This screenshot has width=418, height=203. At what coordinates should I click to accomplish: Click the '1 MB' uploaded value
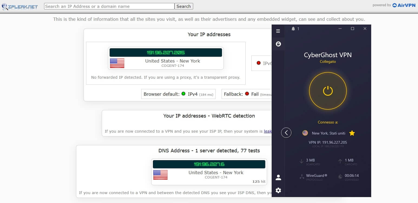click(349, 160)
